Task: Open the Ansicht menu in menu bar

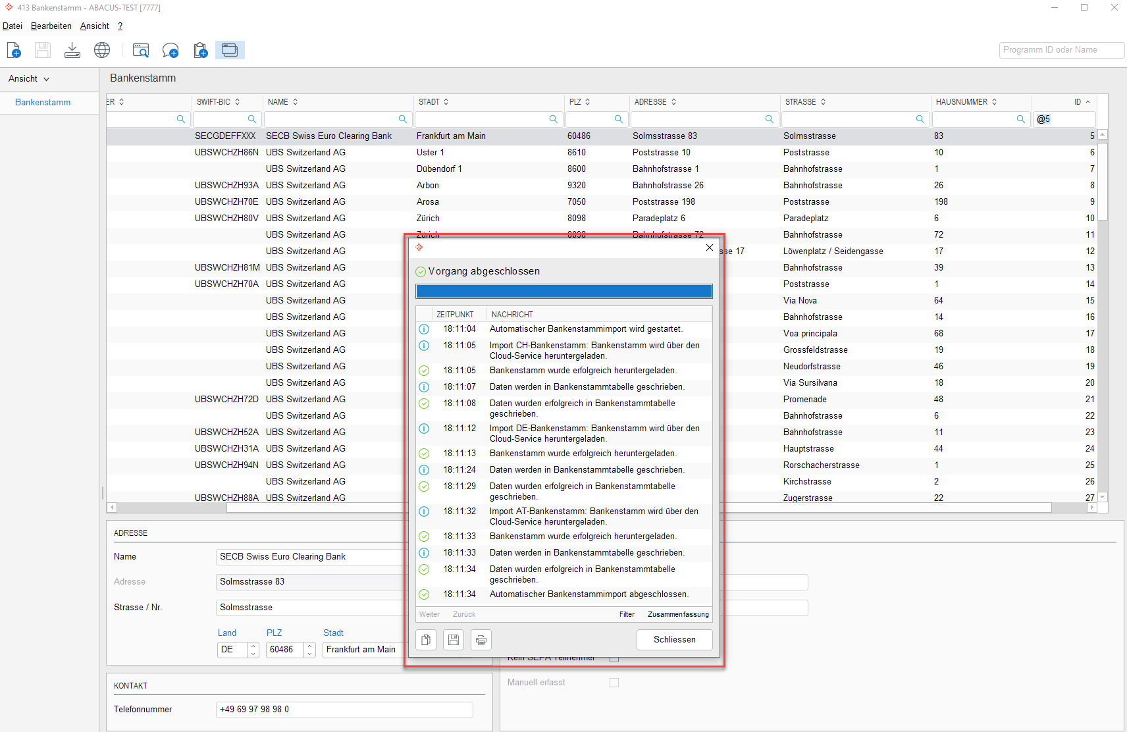Action: (x=95, y=26)
